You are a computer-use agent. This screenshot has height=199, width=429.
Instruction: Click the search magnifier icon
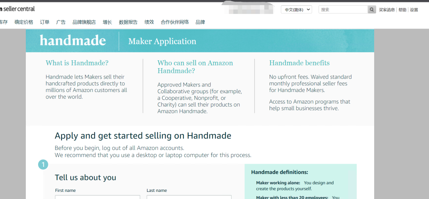372,10
